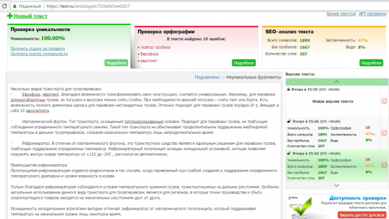Screen dimensions: 389x219
Task: Click the open lock icon on 15:26 version
Action: (x=289, y=122)
